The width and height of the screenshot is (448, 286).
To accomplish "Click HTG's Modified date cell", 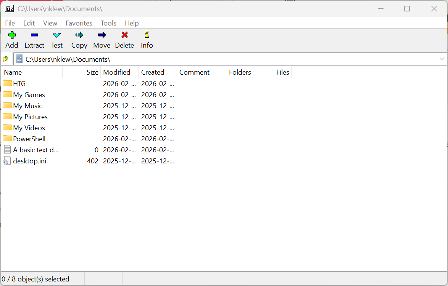I will (x=119, y=83).
